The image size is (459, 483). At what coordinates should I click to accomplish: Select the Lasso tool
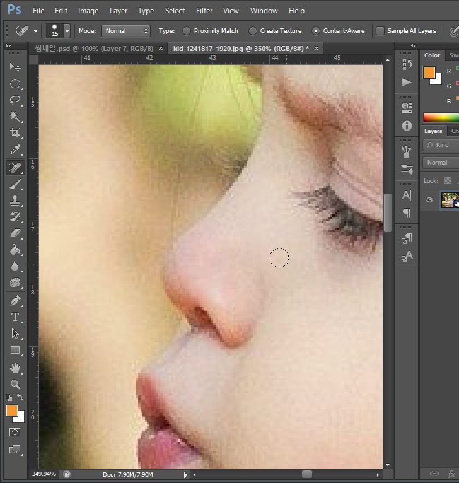(15, 100)
